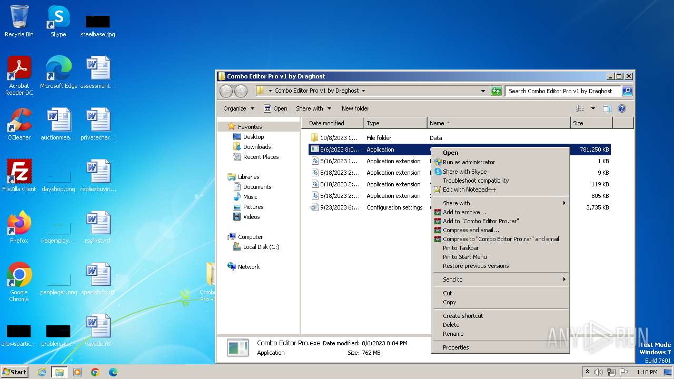Show hidden tray icons arrow
The width and height of the screenshot is (674, 379).
tap(587, 372)
